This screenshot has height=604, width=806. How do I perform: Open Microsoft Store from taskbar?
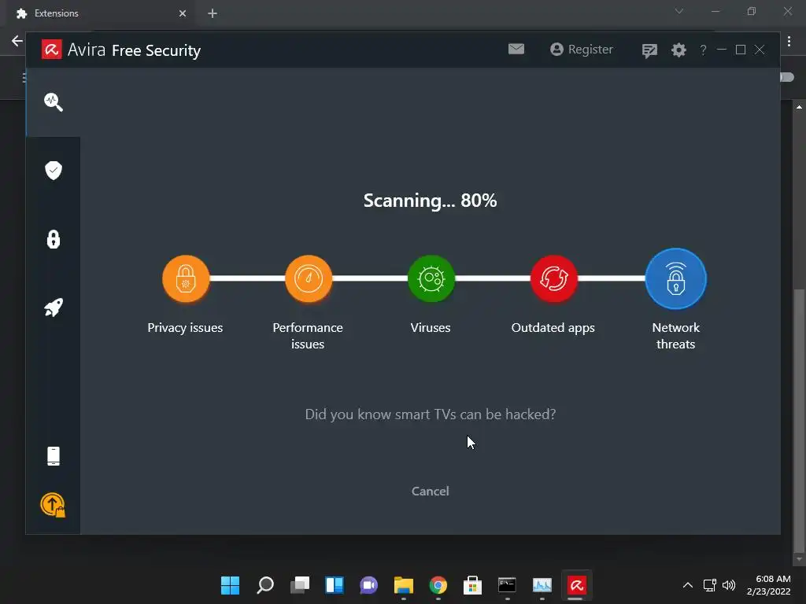[472, 585]
